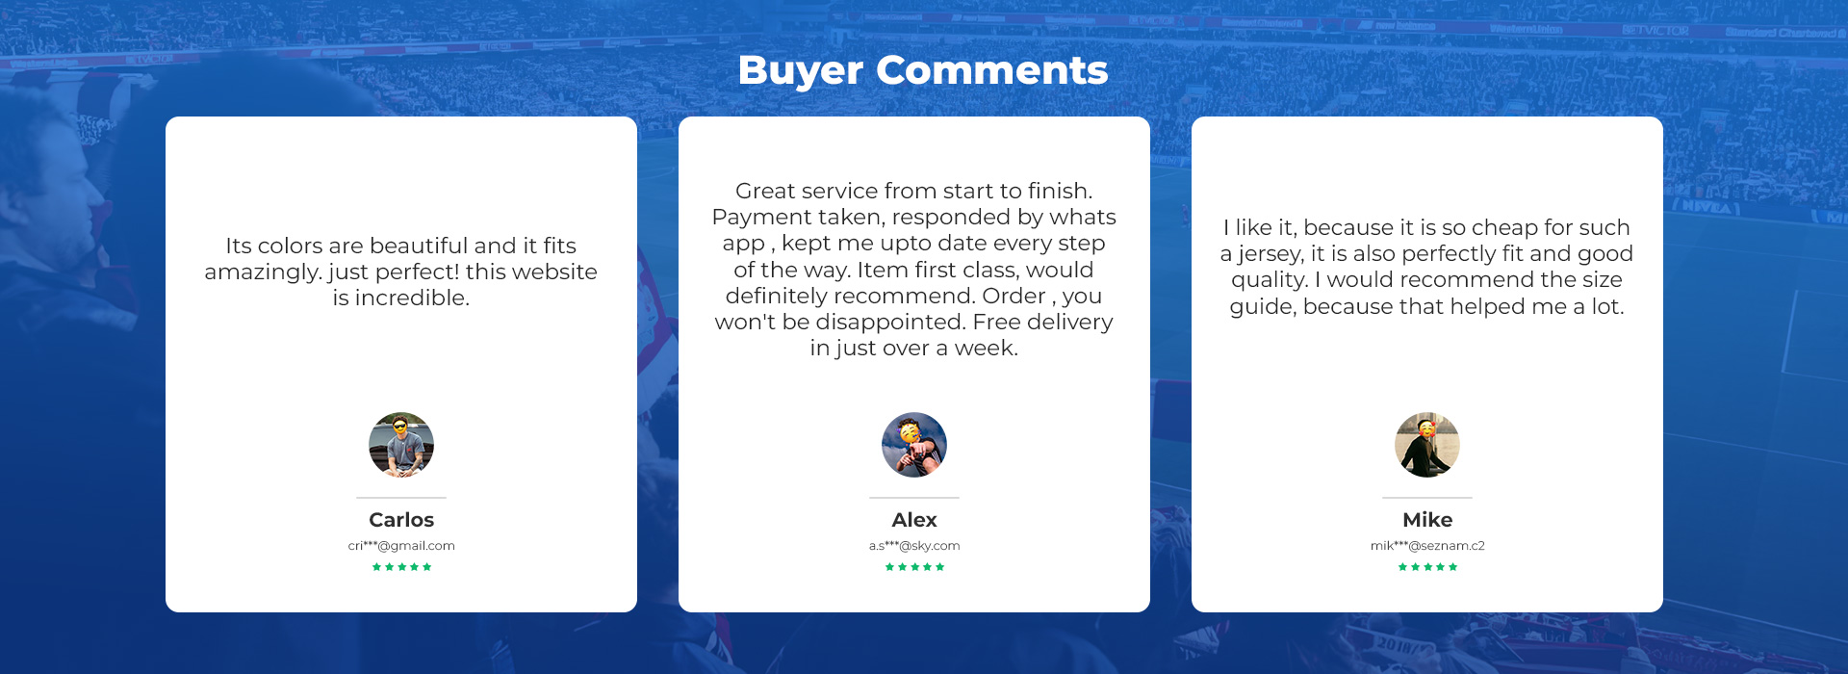Image resolution: width=1848 pixels, height=674 pixels.
Task: Click the last star in Mike's rating
Action: 1453,567
